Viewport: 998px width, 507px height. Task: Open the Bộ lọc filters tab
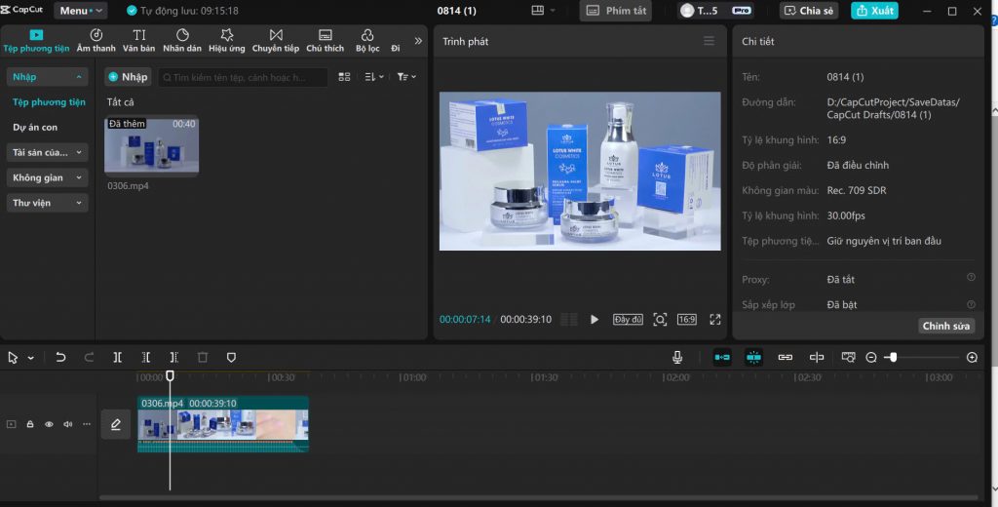[x=367, y=41]
